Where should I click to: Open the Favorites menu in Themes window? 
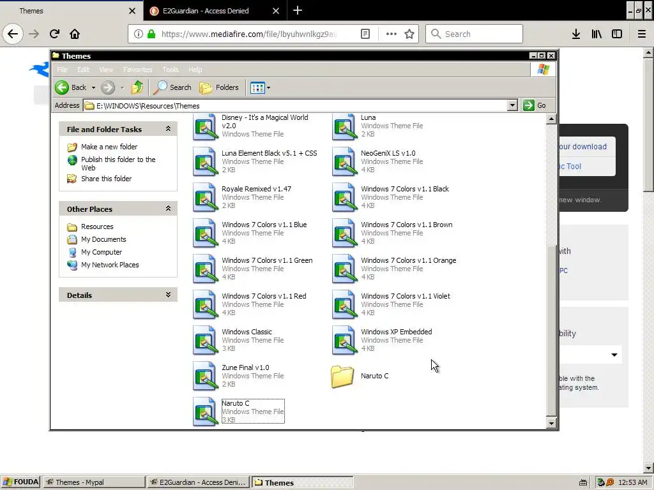(x=138, y=70)
